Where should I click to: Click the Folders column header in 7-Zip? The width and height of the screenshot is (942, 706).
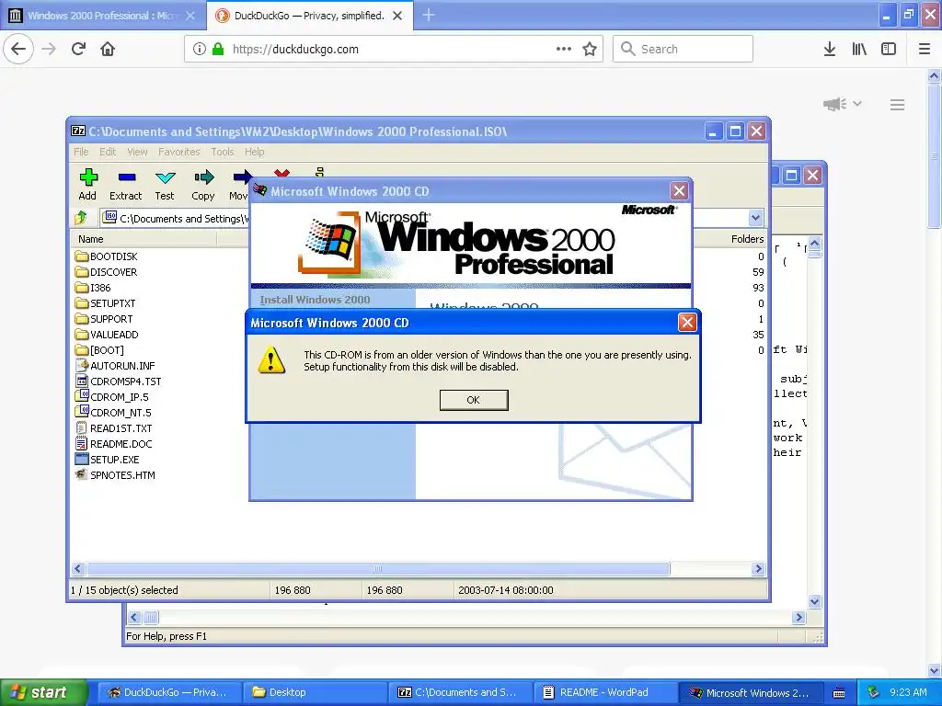click(747, 239)
